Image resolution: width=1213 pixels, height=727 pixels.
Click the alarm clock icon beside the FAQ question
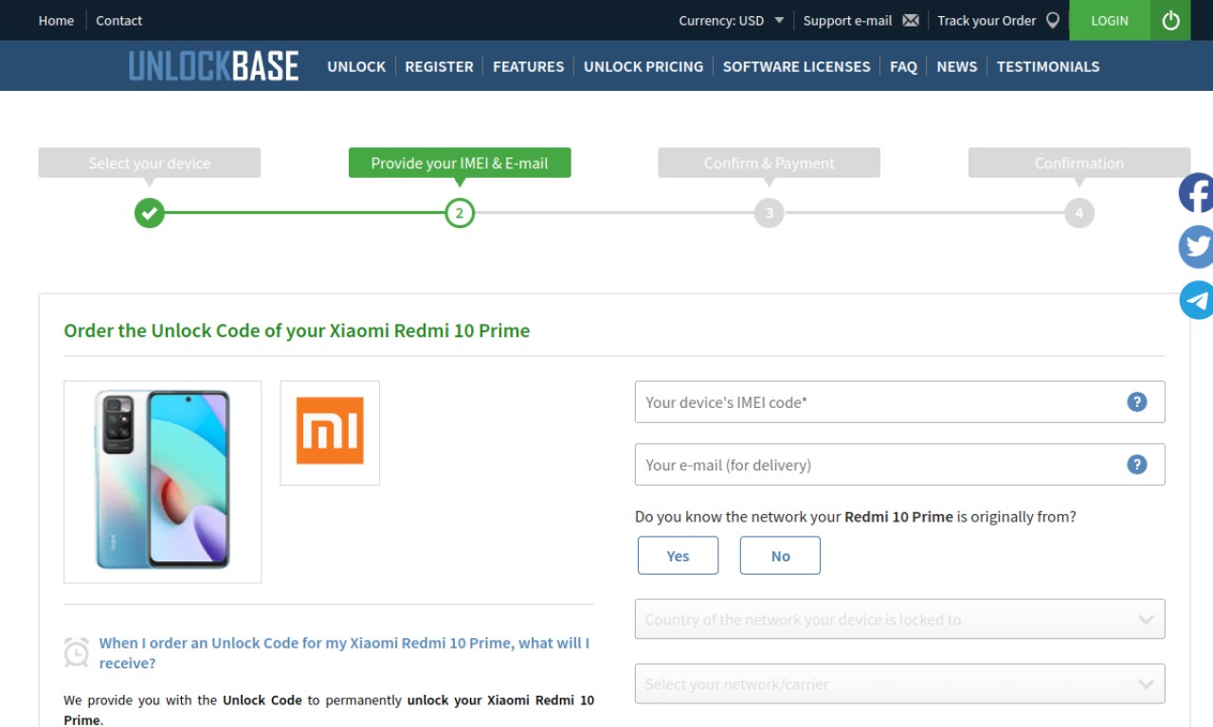pyautogui.click(x=77, y=652)
